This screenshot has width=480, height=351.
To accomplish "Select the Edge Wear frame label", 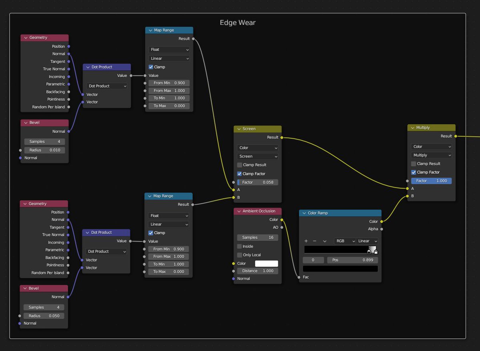I will tap(238, 23).
